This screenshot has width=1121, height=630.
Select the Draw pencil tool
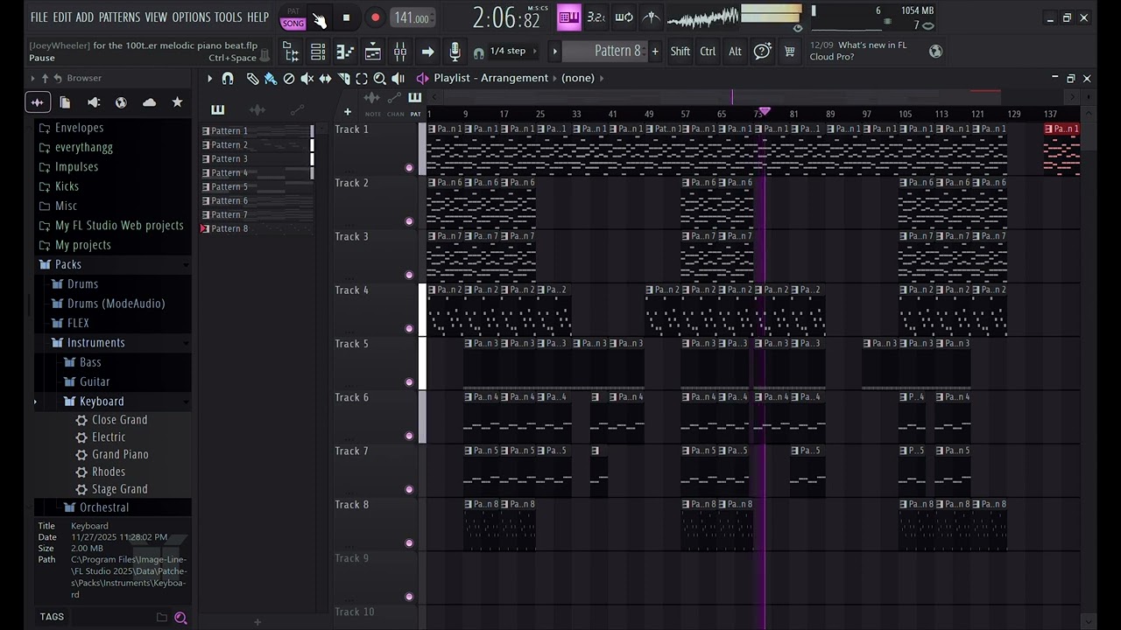pos(252,79)
